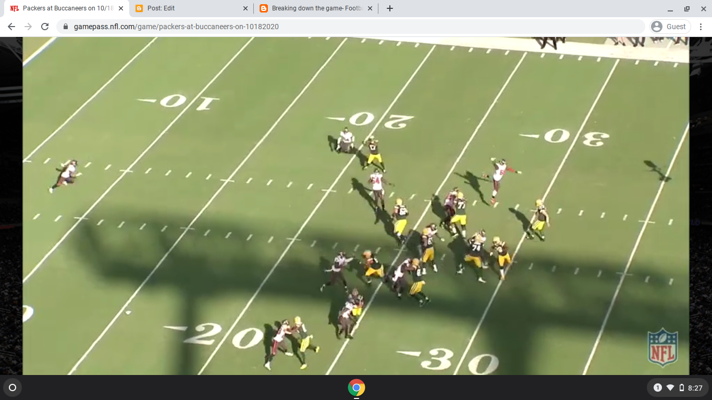Click the gamepass.nfl.com address bar

coord(208,26)
